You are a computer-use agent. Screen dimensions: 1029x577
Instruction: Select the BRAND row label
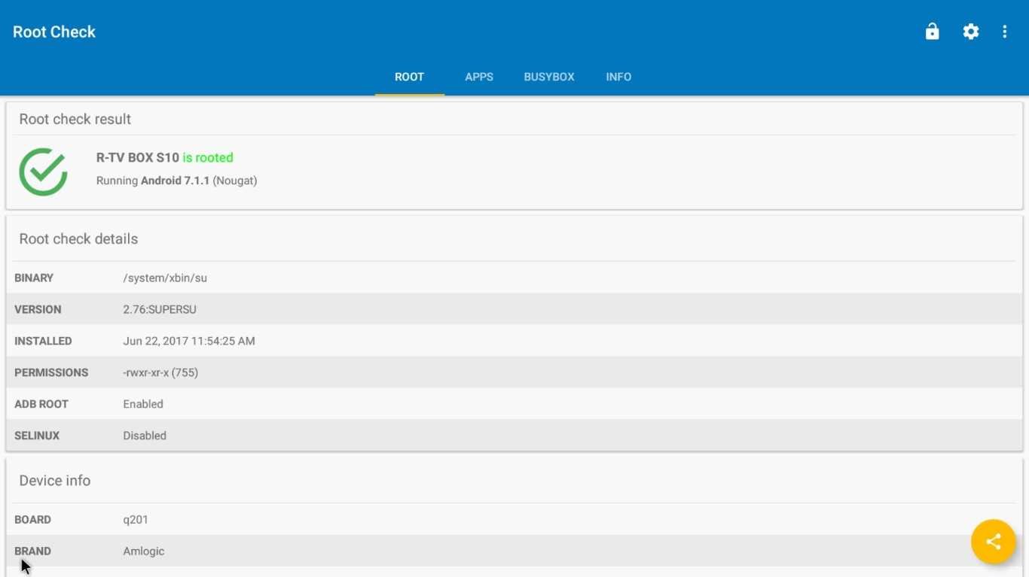[x=32, y=551]
